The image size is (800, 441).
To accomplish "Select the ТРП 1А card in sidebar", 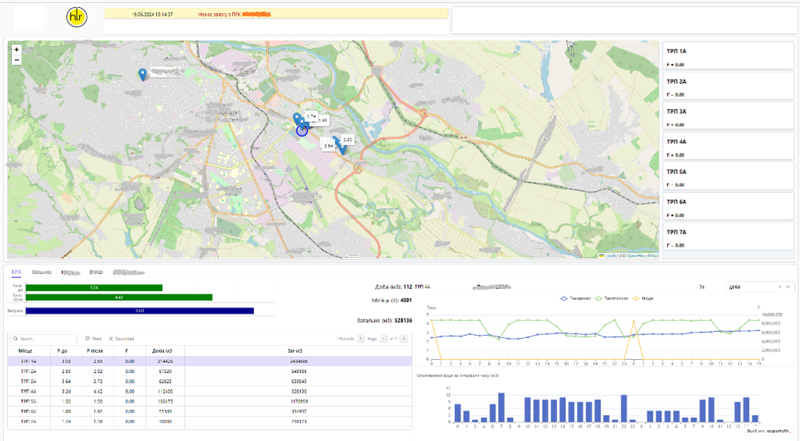I will [728, 56].
